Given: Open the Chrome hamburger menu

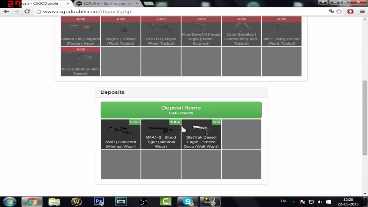Looking at the screenshot, I should click(x=362, y=11).
